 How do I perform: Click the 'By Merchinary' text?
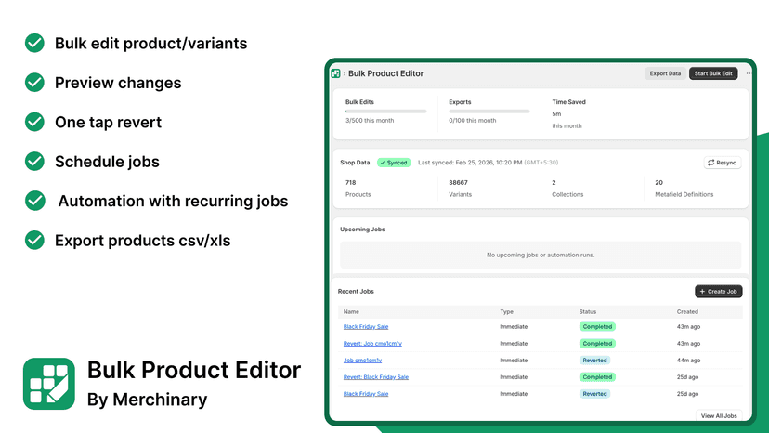click(147, 400)
